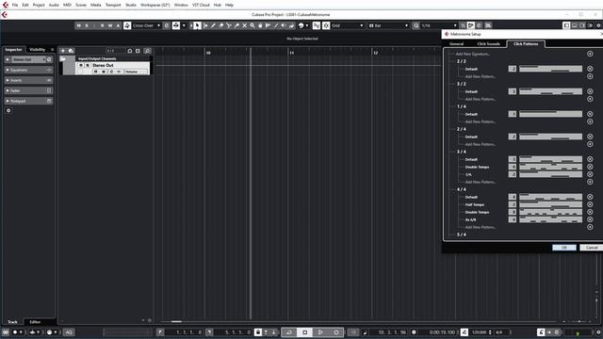603x339 pixels.
Task: Open the track presets icon next to Add Track
Action: 71,51
